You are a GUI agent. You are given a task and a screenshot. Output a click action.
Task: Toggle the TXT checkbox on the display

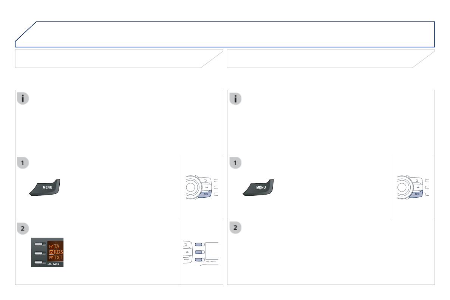click(52, 258)
